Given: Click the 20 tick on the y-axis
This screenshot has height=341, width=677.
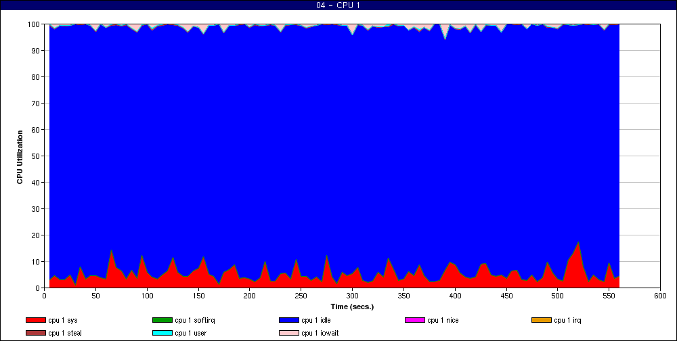Looking at the screenshot, I should pos(36,235).
